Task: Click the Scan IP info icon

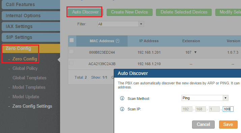Action: [x=122, y=109]
